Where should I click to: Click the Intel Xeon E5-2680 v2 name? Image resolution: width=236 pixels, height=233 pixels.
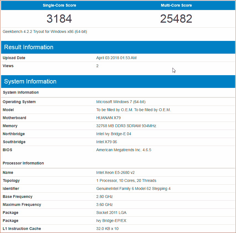click(115, 172)
